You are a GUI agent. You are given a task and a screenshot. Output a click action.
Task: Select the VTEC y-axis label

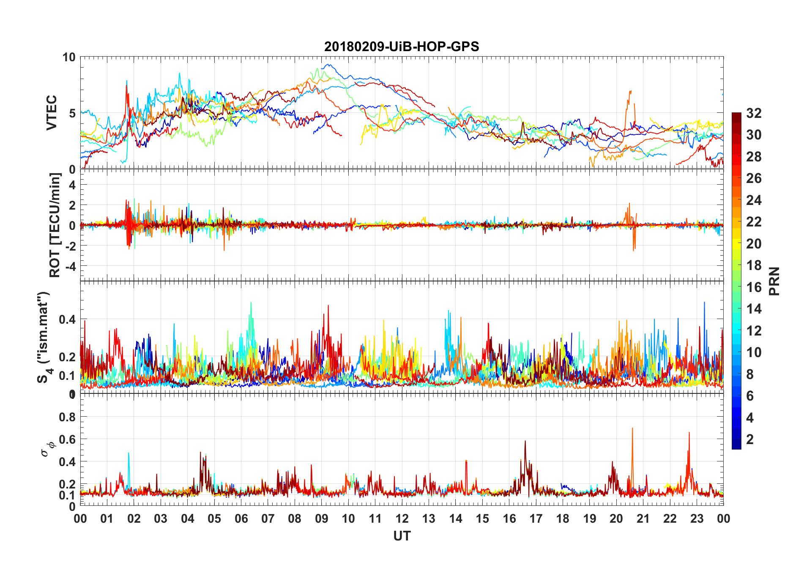pyautogui.click(x=51, y=113)
